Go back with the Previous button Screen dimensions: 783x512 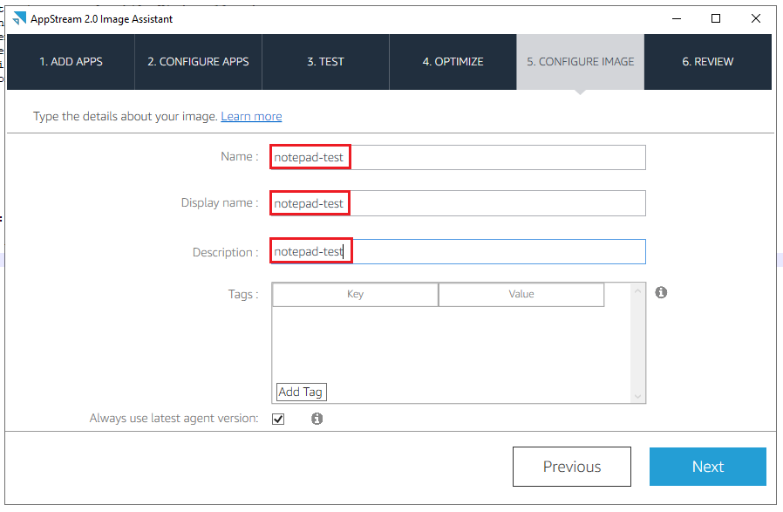pos(572,467)
